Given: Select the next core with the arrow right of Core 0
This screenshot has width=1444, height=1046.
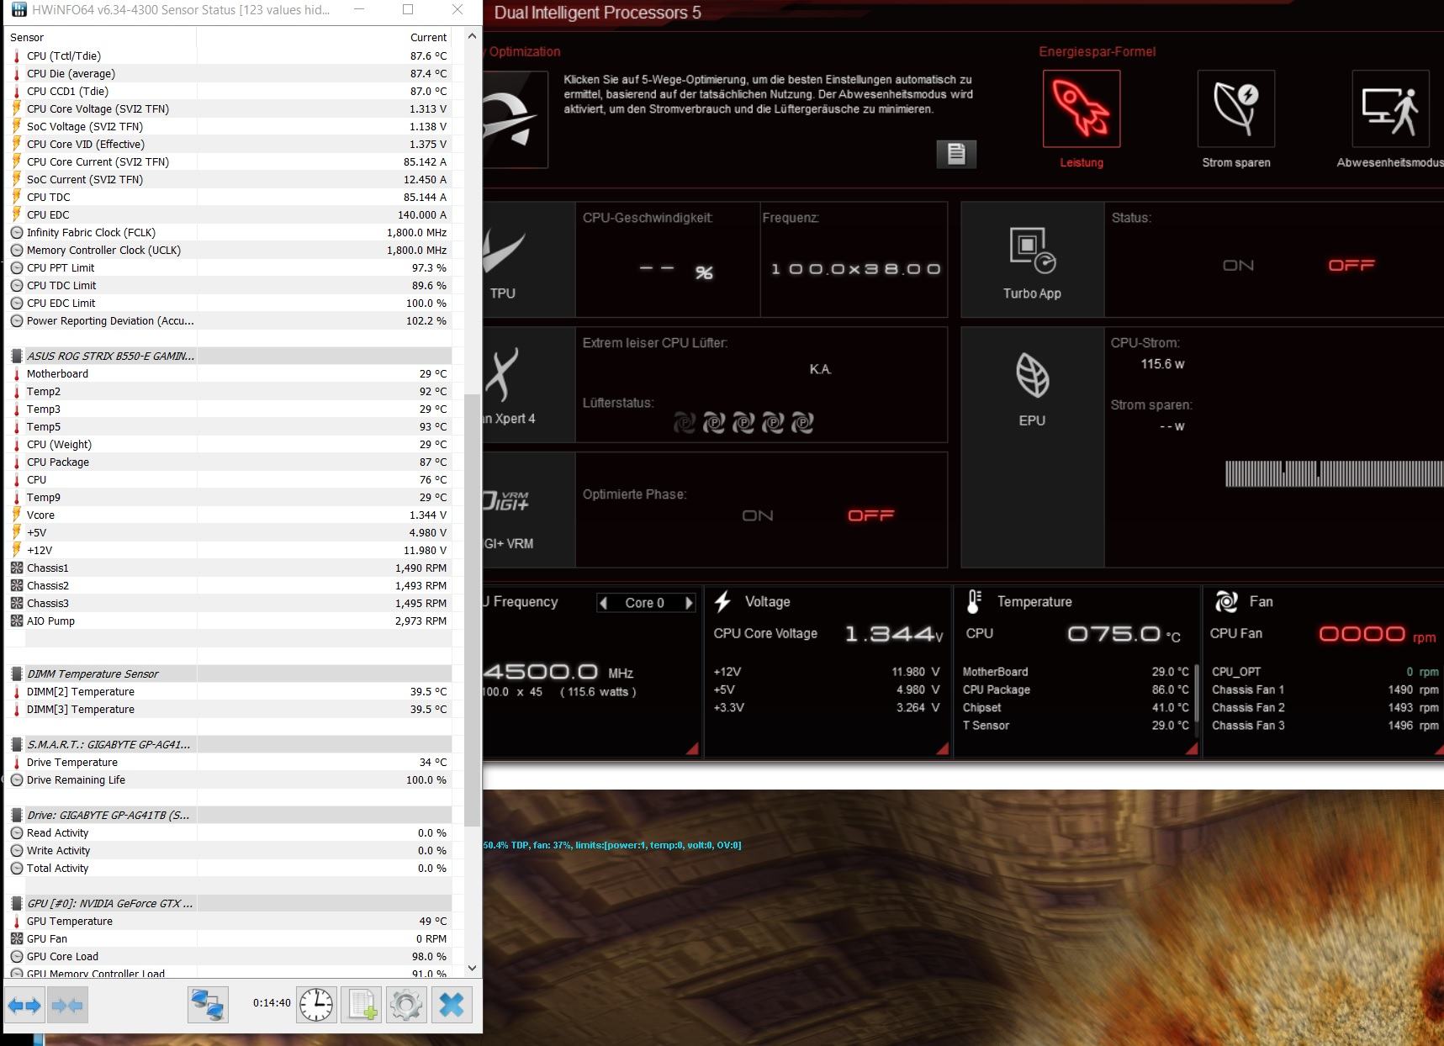Looking at the screenshot, I should point(689,603).
